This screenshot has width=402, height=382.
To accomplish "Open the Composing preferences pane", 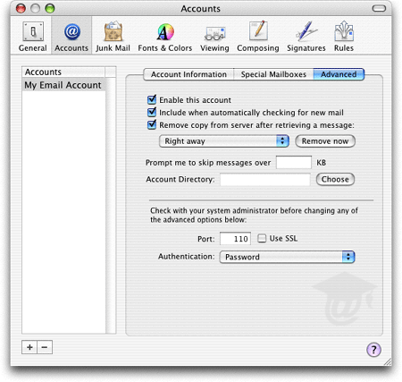I will (x=258, y=36).
